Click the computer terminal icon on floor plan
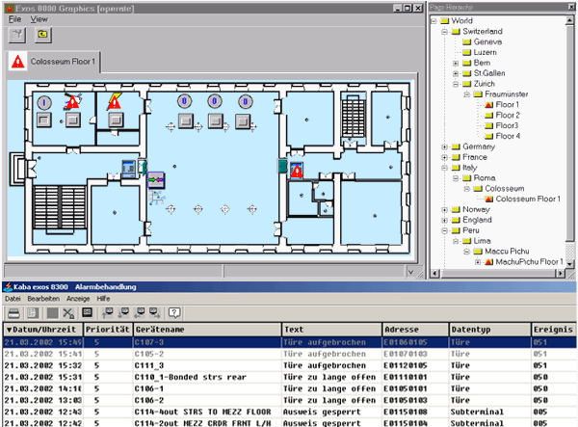Image resolution: width=578 pixels, height=427 pixels. coord(129,169)
